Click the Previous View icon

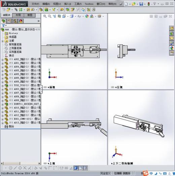pos(55,16)
